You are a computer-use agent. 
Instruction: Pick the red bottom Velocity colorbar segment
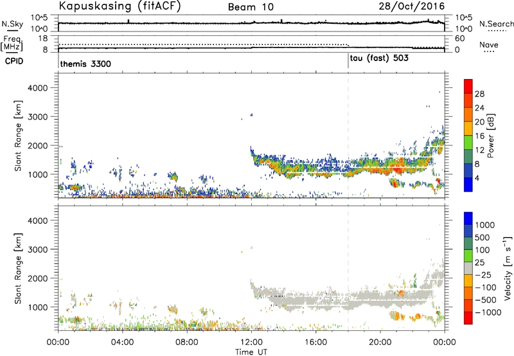tap(468, 318)
